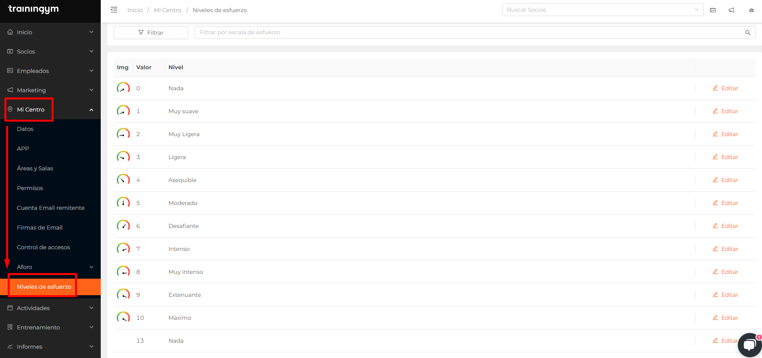Screen dimensions: 762x358
Task: Expand the Aforo submenu chevron
Action: click(91, 267)
